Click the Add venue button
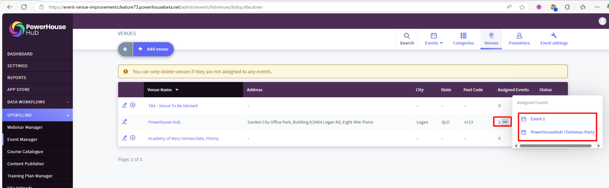This screenshot has height=188, width=609. pyautogui.click(x=153, y=49)
